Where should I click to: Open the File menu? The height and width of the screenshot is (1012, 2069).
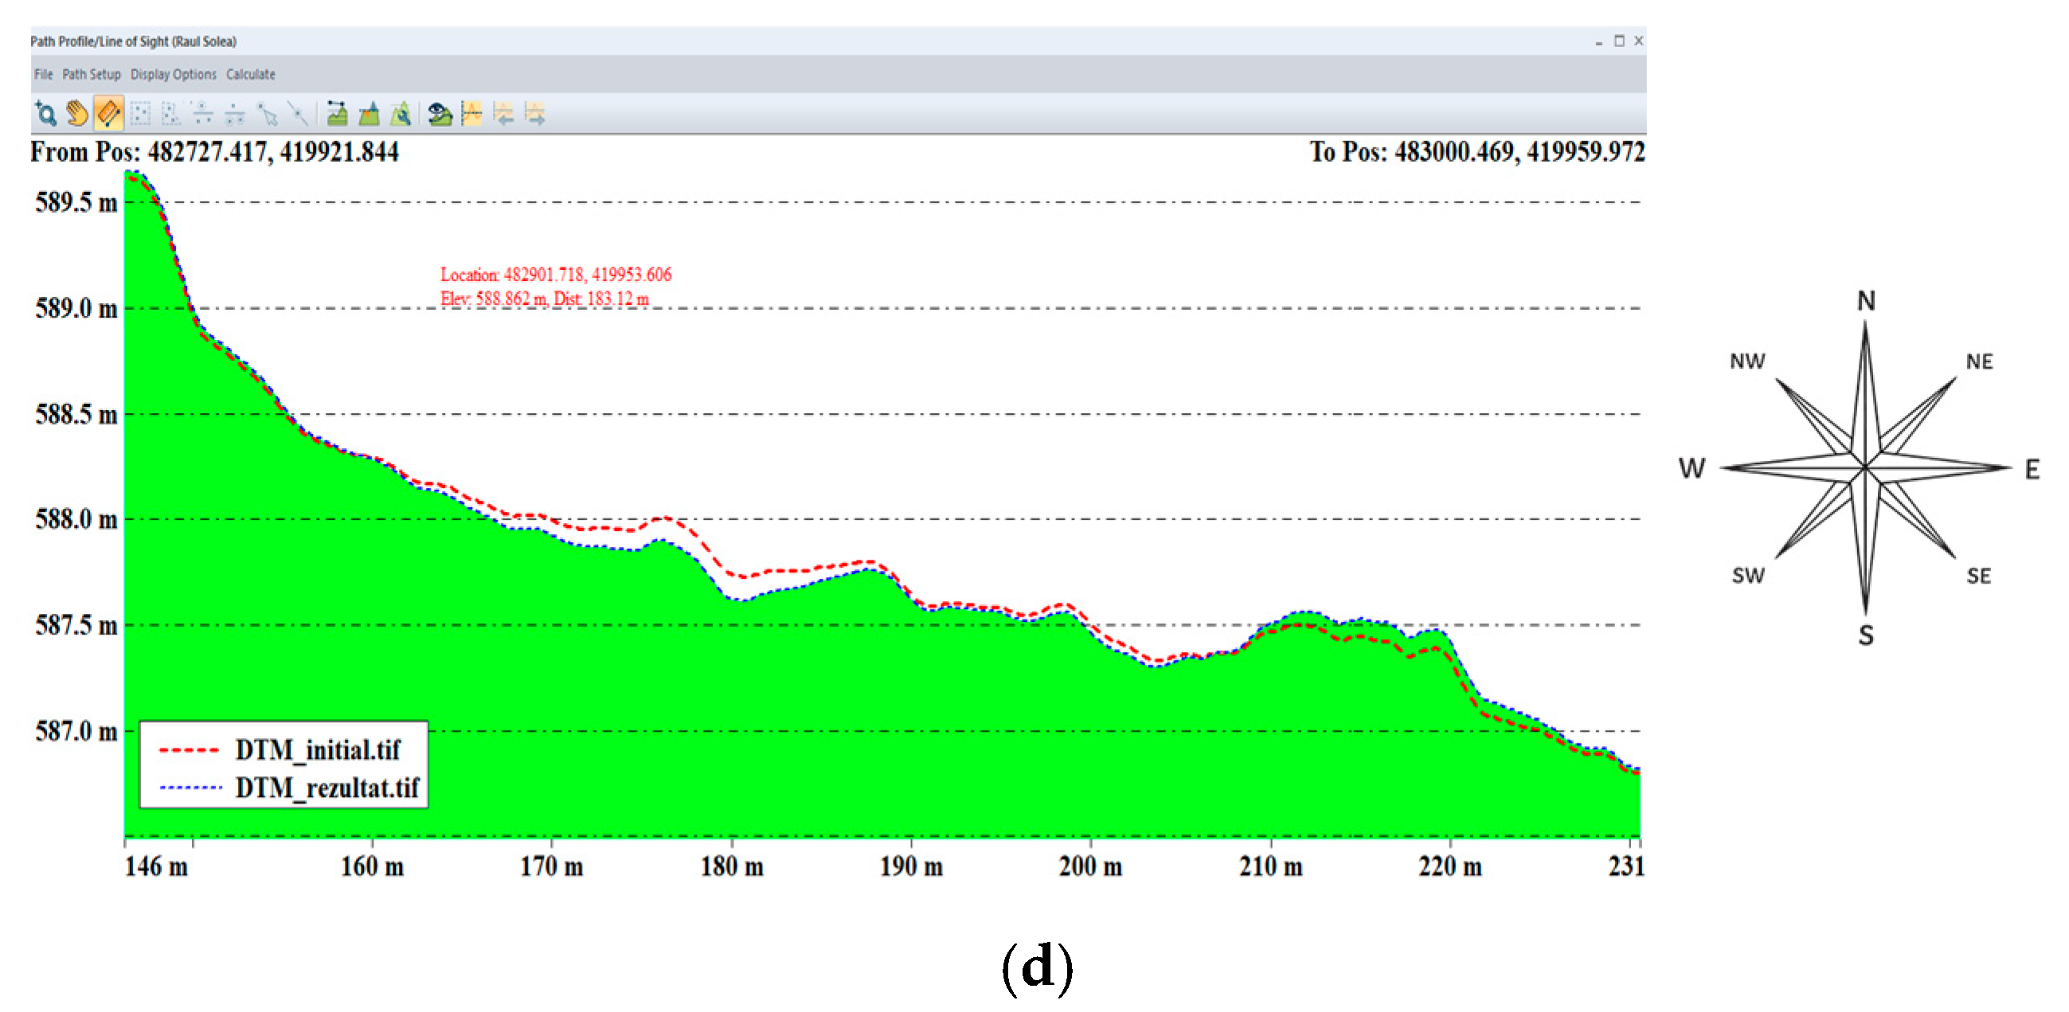(x=43, y=74)
